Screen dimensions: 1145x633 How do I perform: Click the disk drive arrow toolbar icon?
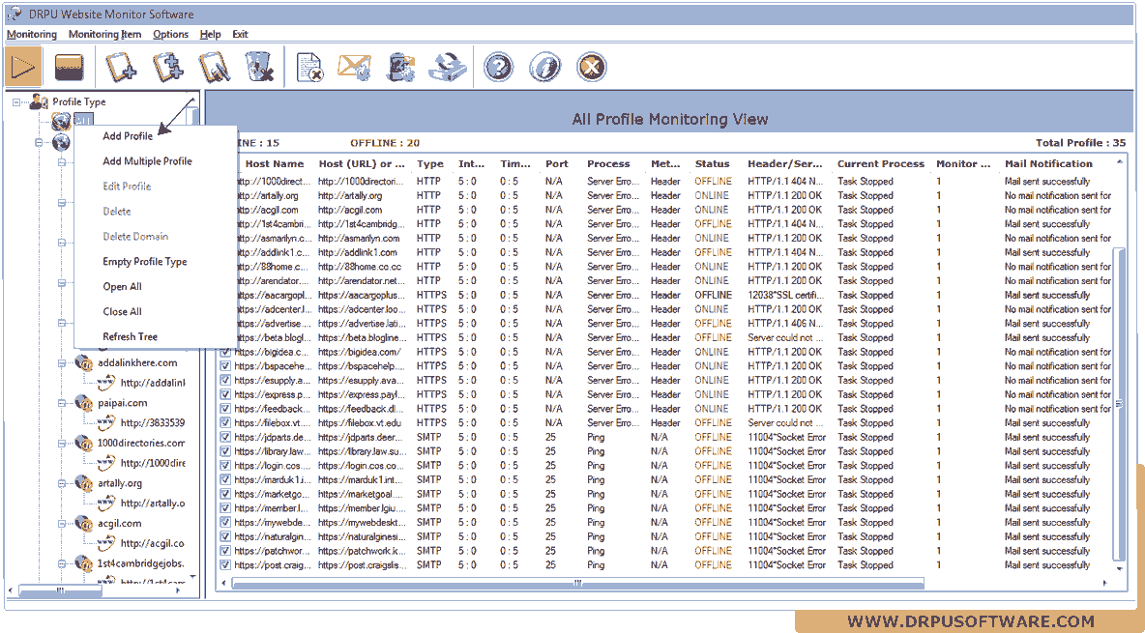tap(447, 68)
